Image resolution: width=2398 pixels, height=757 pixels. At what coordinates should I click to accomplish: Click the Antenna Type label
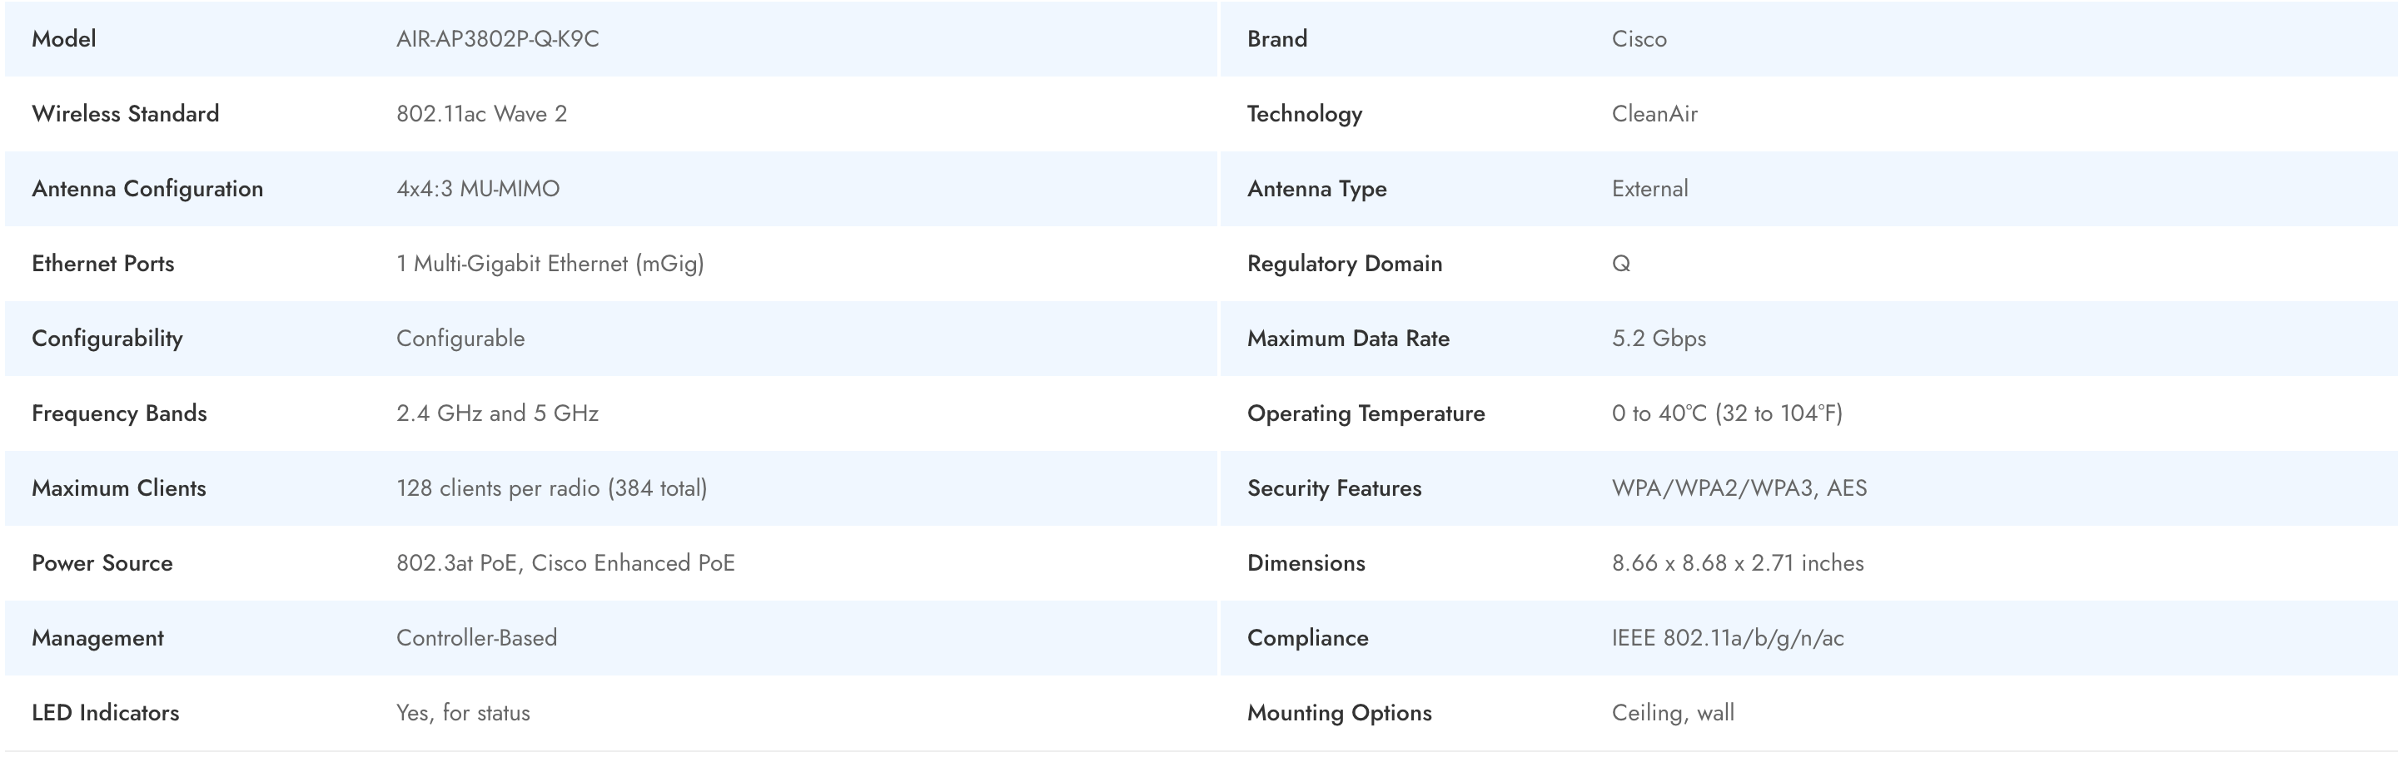1316,189
